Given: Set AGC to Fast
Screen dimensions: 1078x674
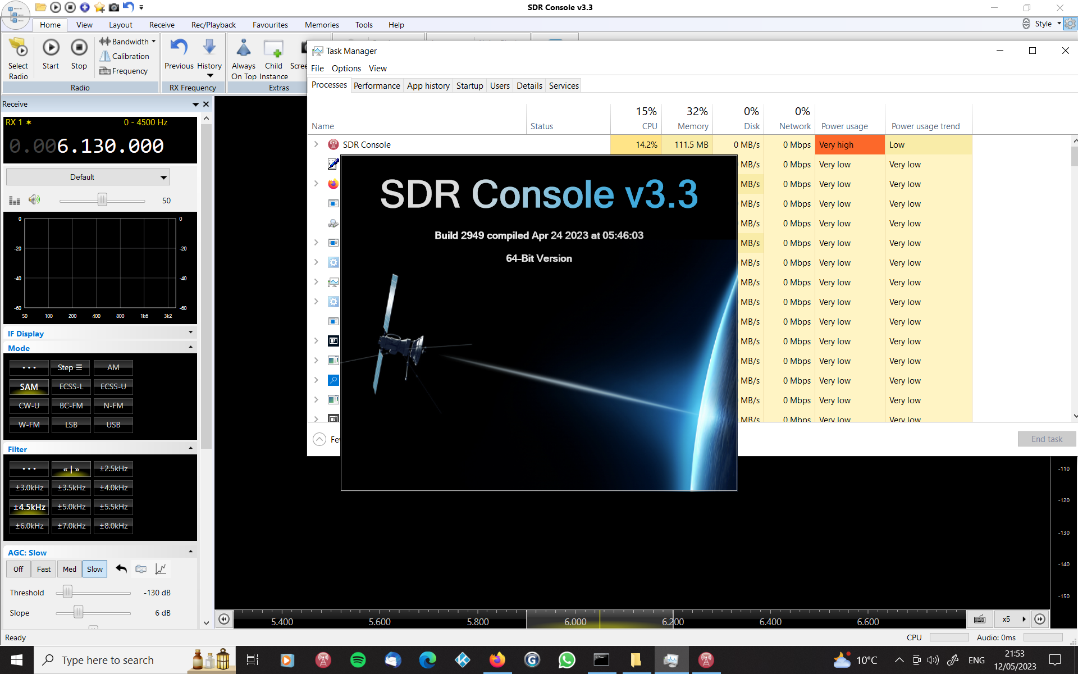Looking at the screenshot, I should point(43,569).
